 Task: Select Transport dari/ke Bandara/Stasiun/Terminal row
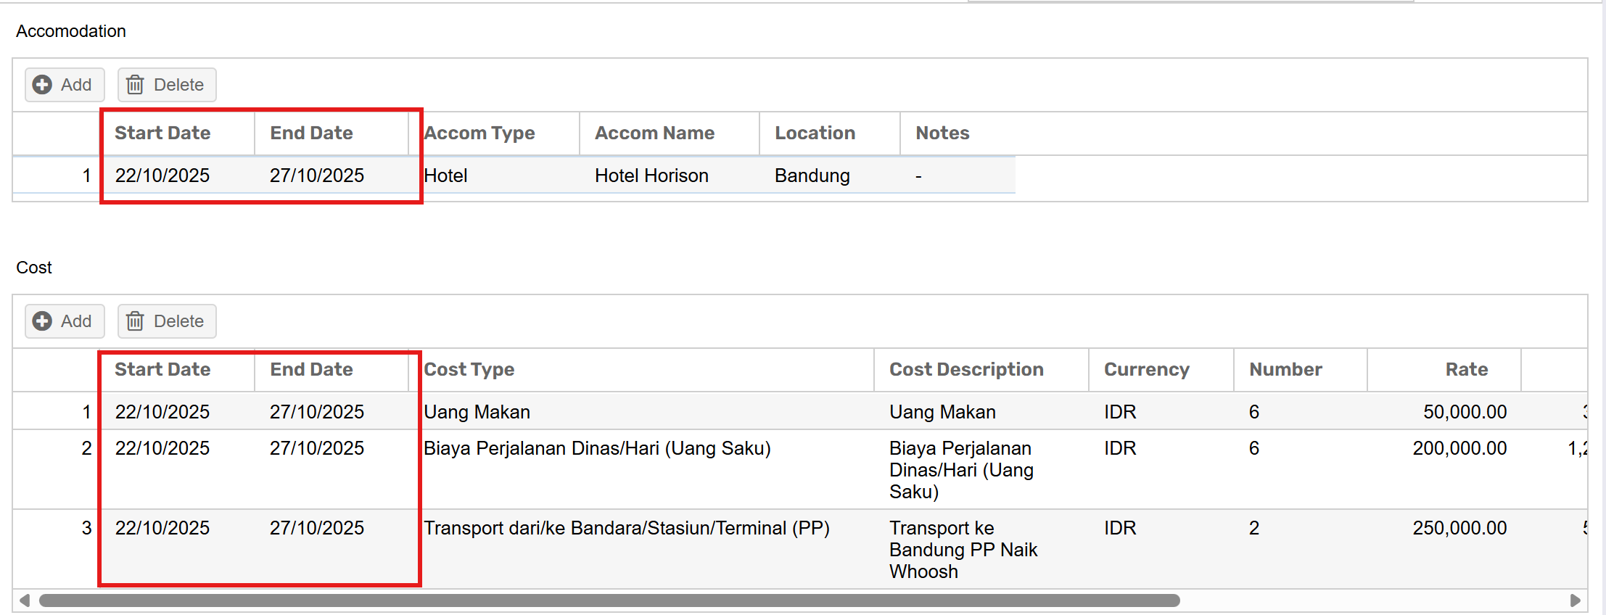(x=627, y=529)
